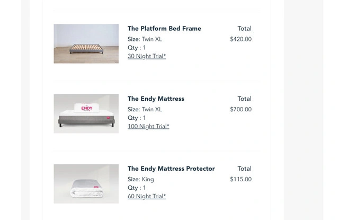Screen dimensions: 339x220
Task: Click the Endy Mattress Protector product image
Action: (86, 183)
